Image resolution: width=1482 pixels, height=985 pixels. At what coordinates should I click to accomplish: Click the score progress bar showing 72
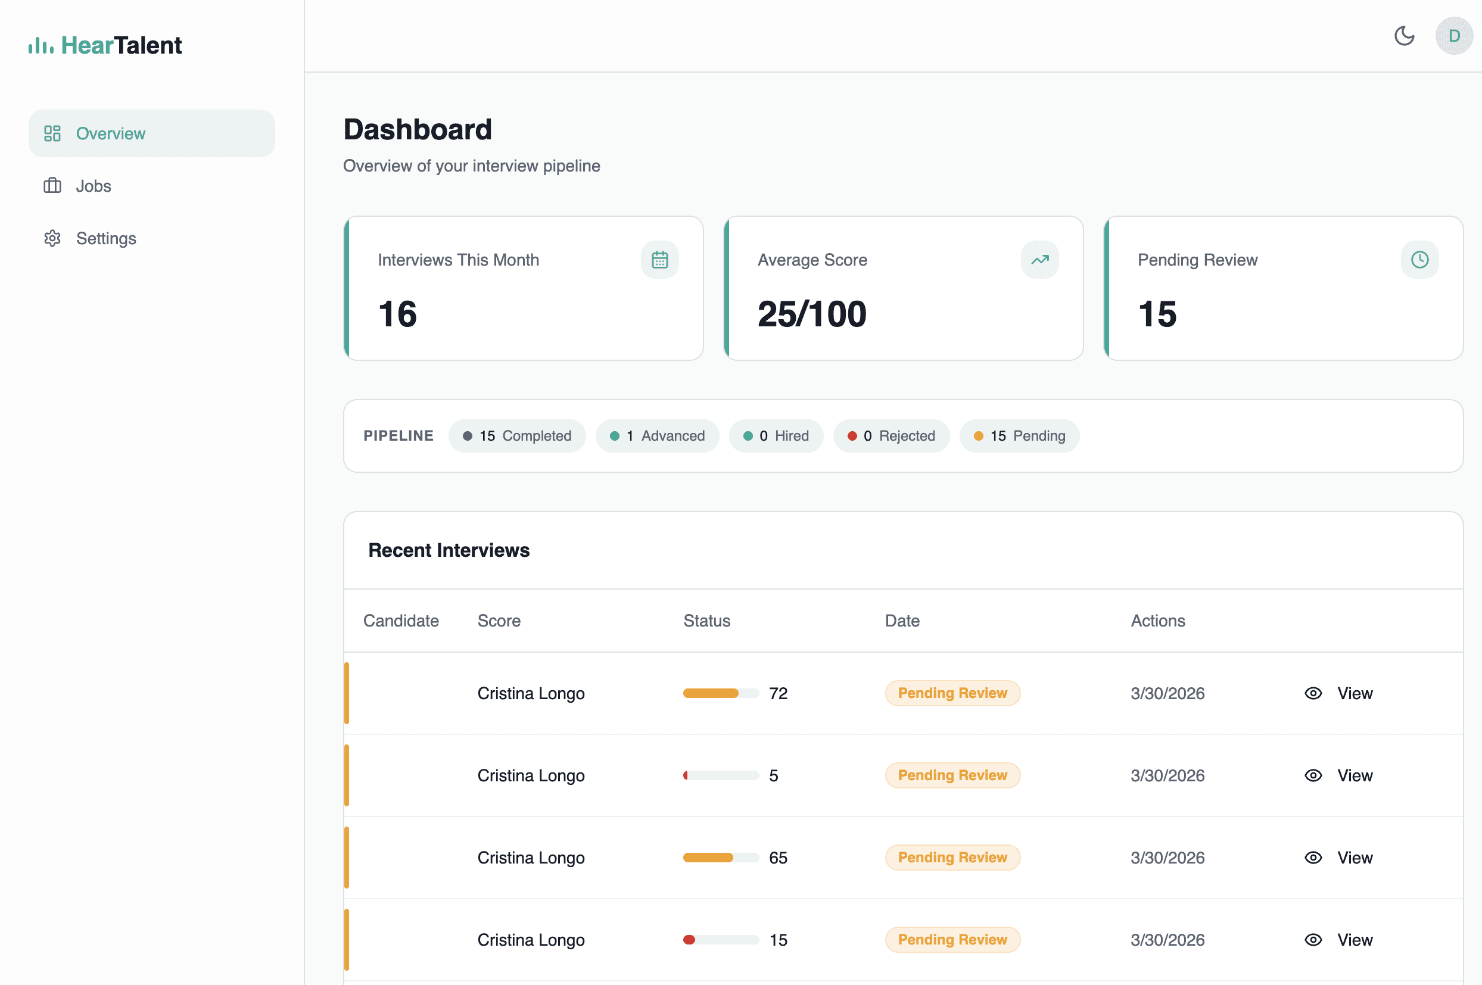tap(721, 693)
